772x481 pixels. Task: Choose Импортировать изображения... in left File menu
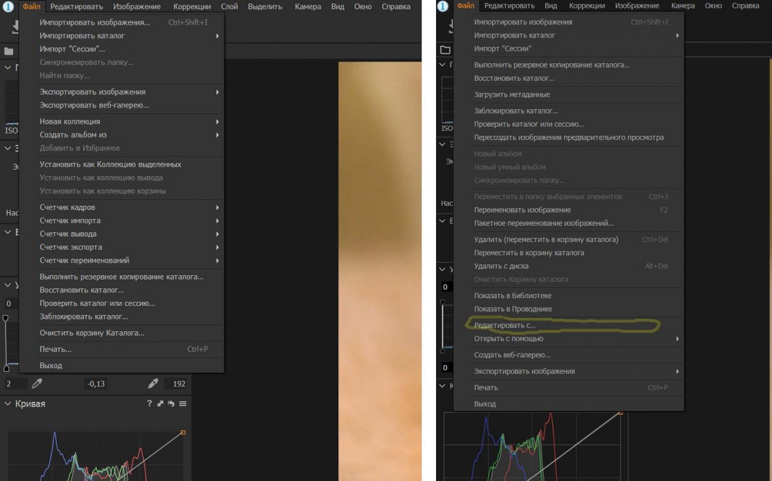tap(123, 22)
